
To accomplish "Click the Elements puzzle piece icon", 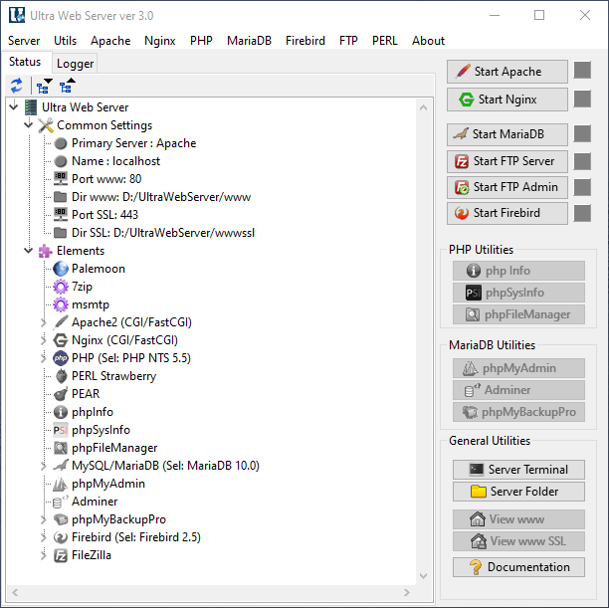I will tap(46, 251).
